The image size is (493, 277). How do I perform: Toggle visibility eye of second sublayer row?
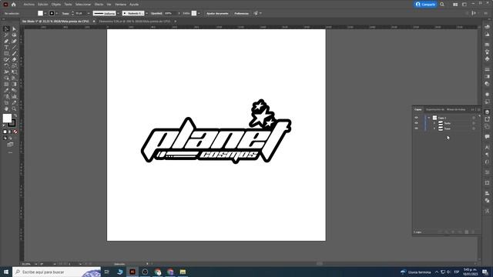tap(416, 123)
